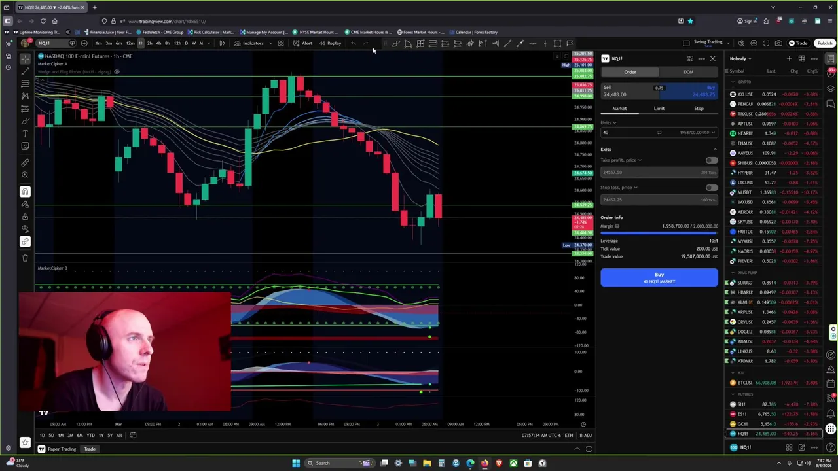Open order panel more options menu

701,59
